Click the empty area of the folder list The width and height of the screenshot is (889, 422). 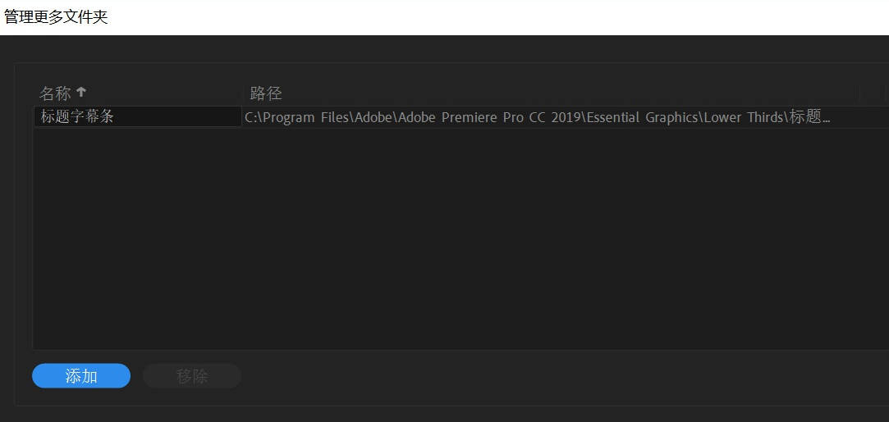[461, 238]
